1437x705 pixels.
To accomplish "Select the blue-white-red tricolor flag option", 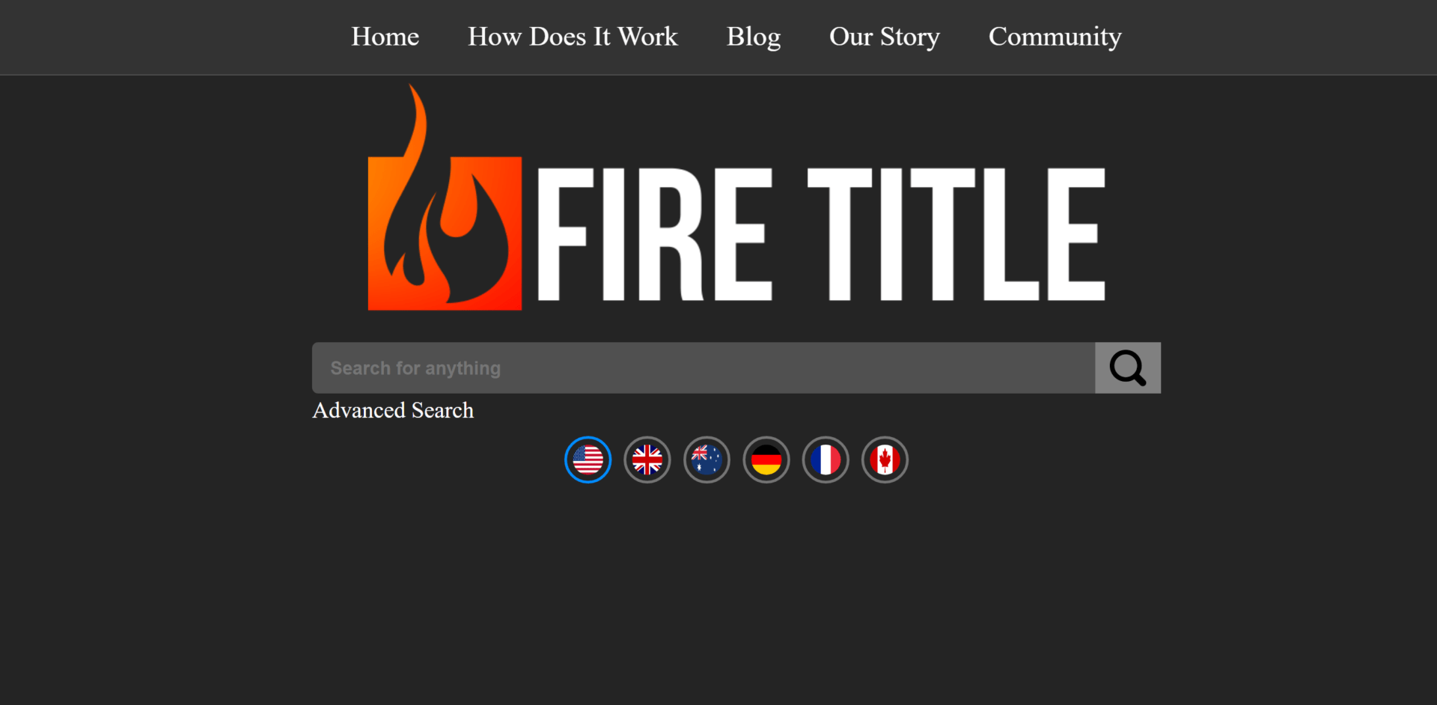I will click(x=826, y=460).
